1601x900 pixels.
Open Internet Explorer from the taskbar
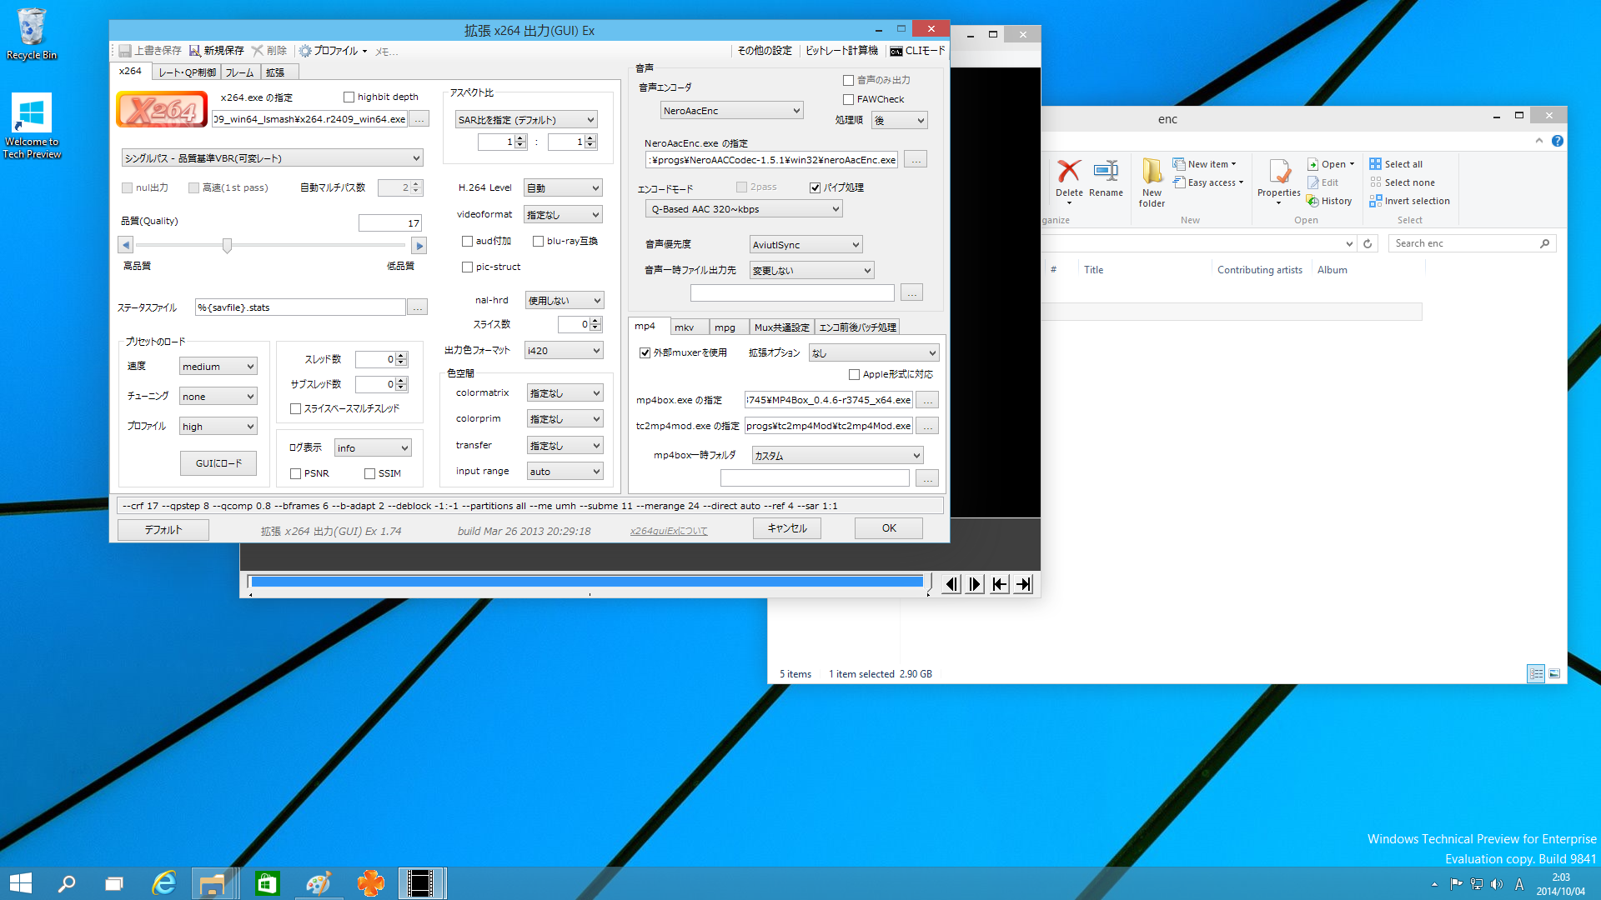coord(163,883)
